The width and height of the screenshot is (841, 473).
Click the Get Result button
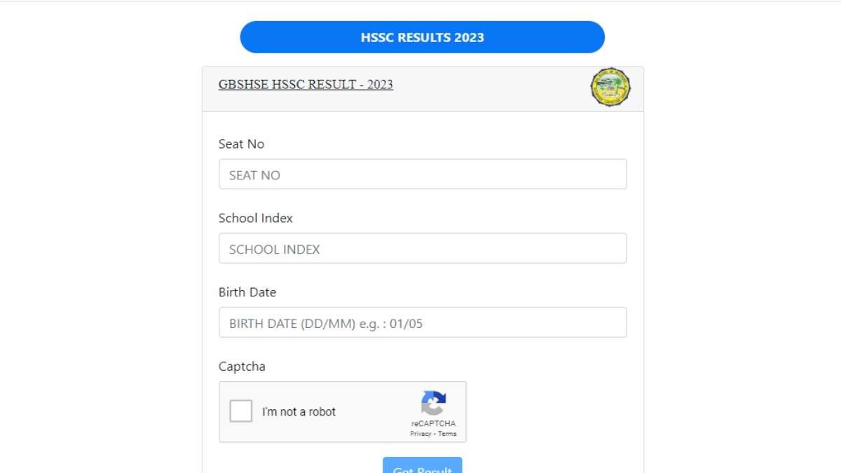pyautogui.click(x=422, y=466)
